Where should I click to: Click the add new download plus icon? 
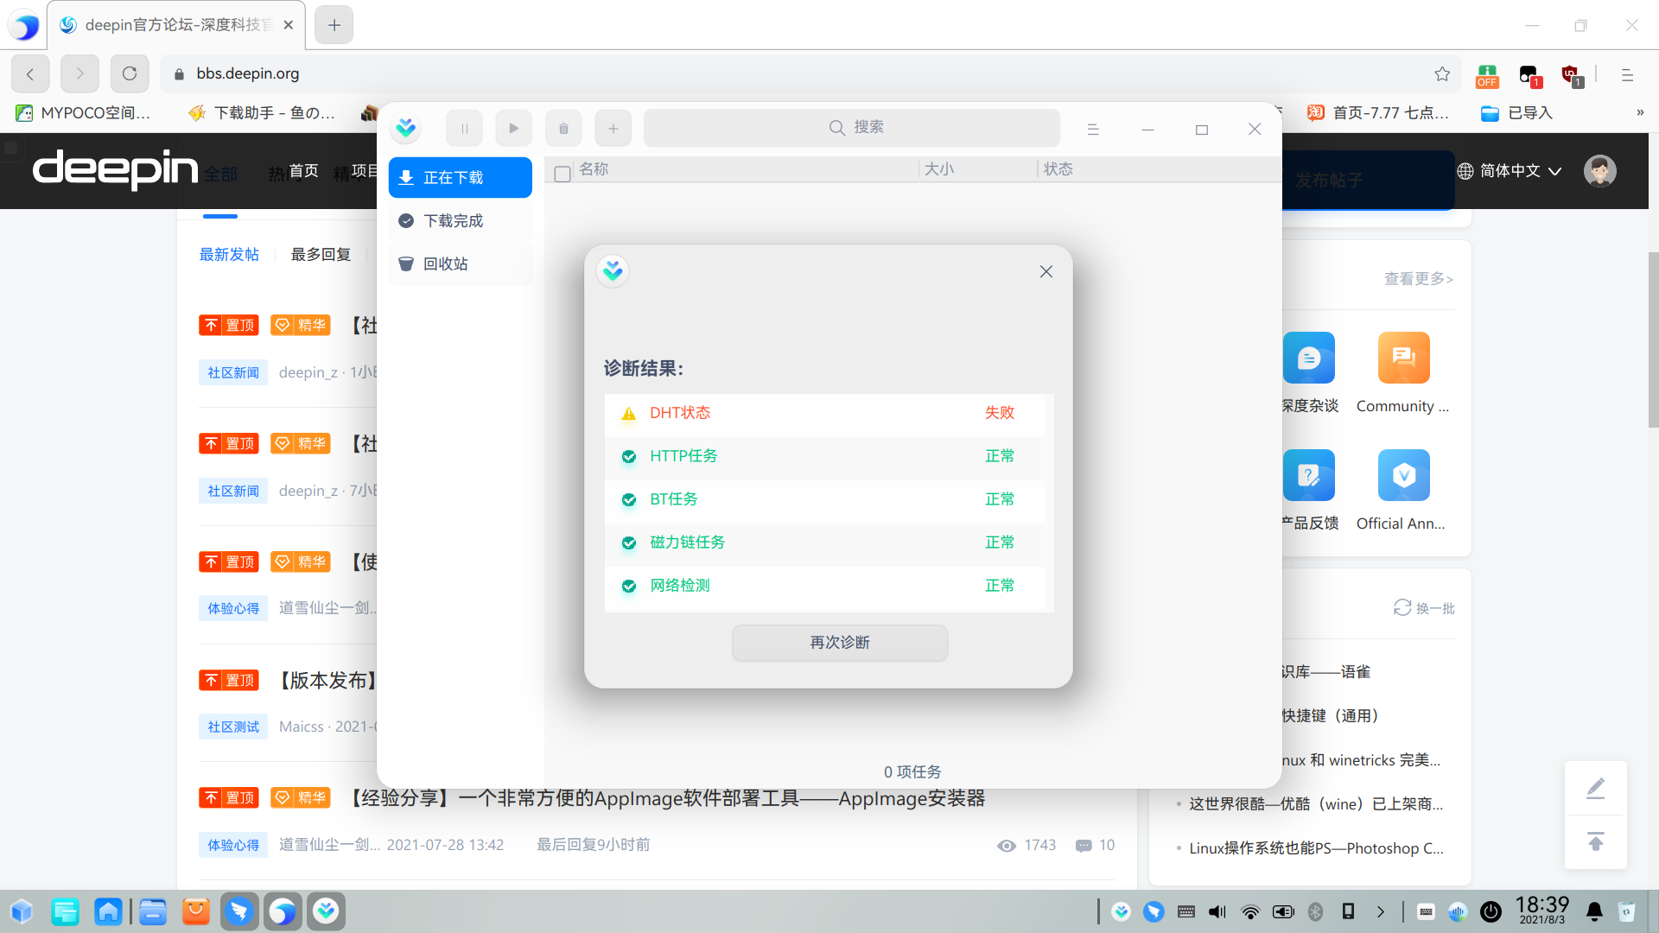613,129
